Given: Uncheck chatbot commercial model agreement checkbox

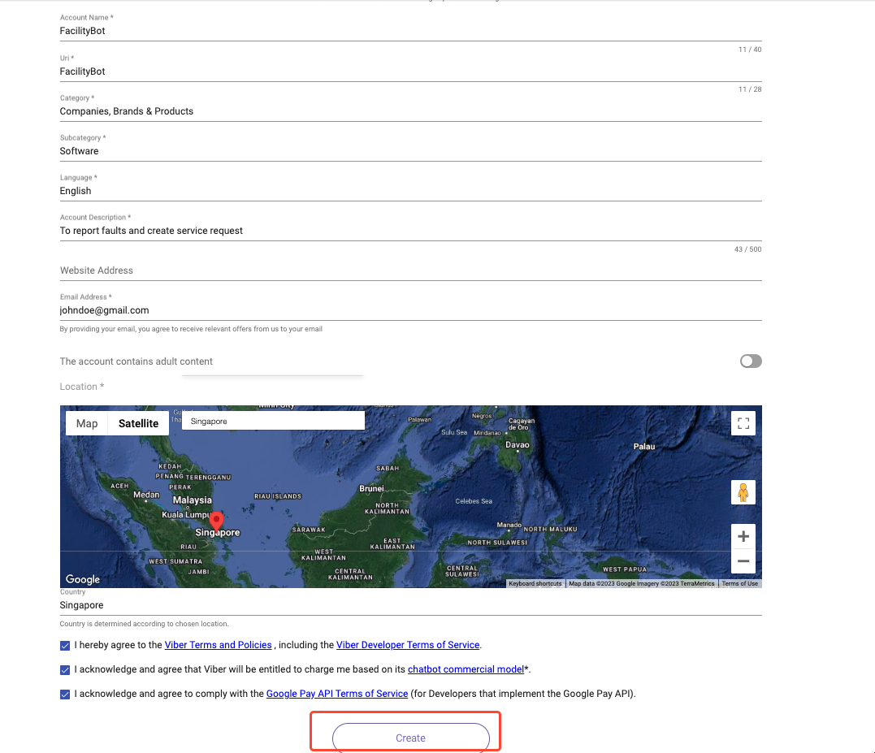Looking at the screenshot, I should click(x=65, y=670).
